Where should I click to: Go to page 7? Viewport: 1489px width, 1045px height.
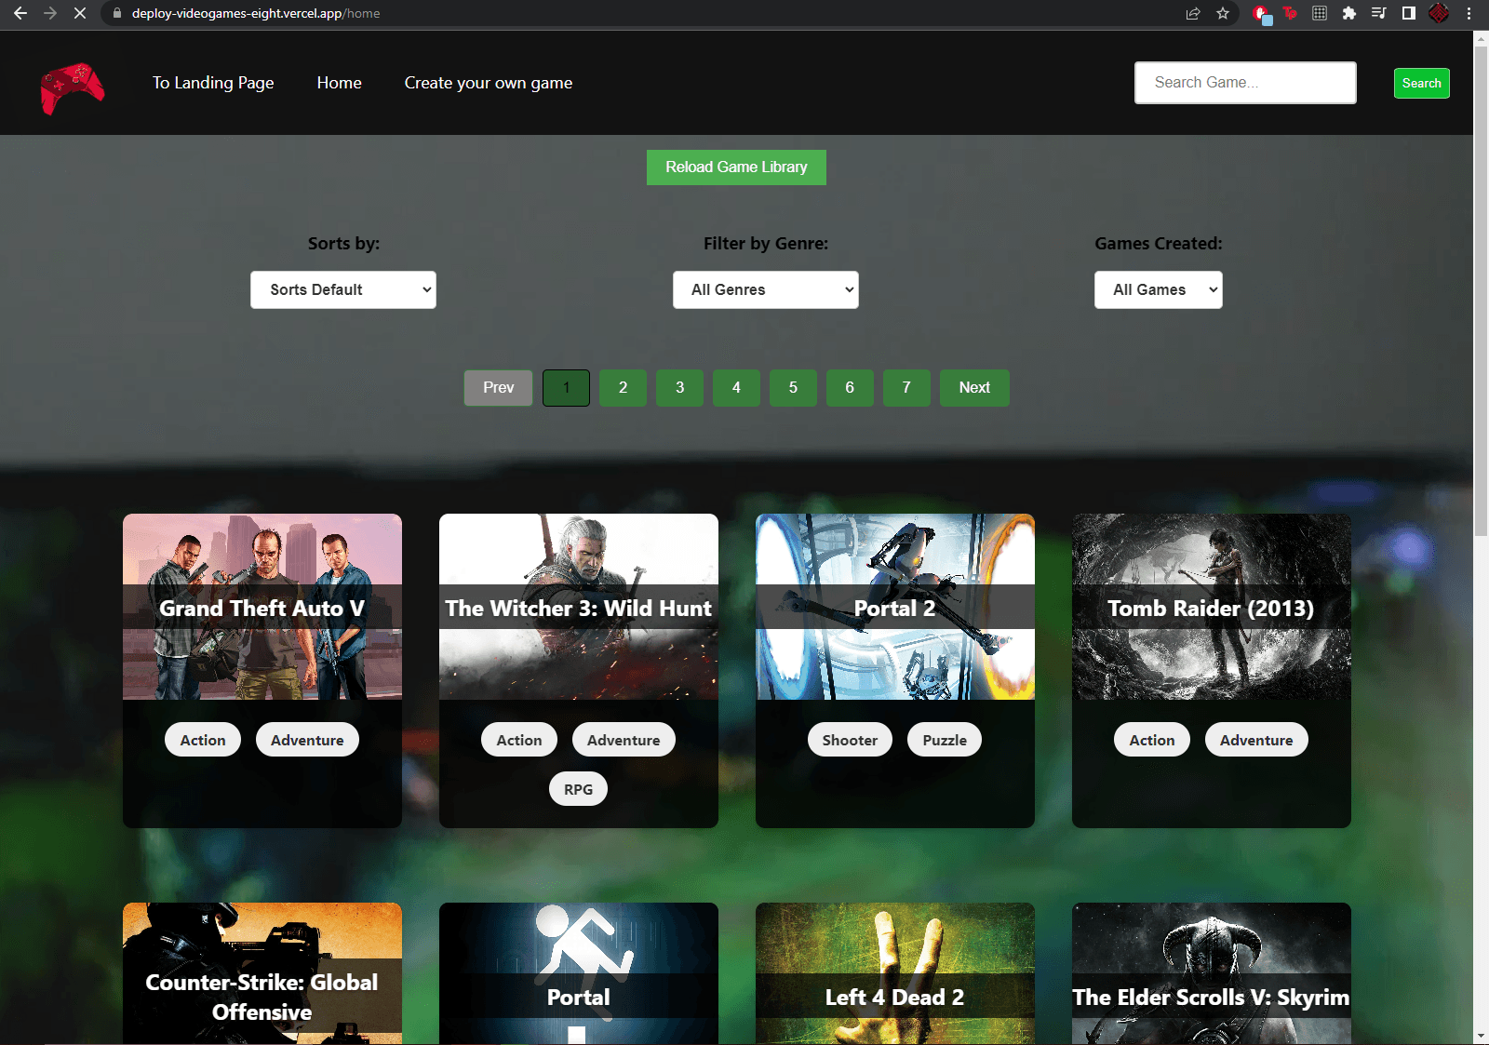pyautogui.click(x=906, y=388)
